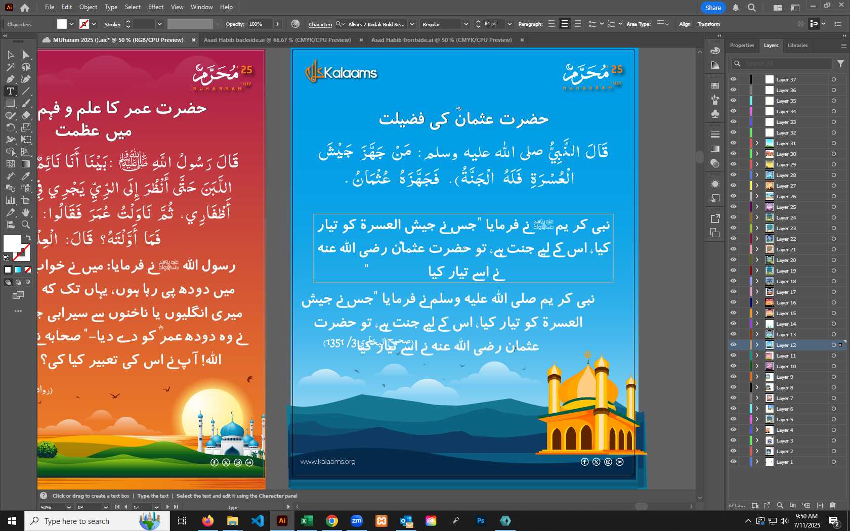Select the Eraser tool
The width and height of the screenshot is (850, 531).
point(26,115)
